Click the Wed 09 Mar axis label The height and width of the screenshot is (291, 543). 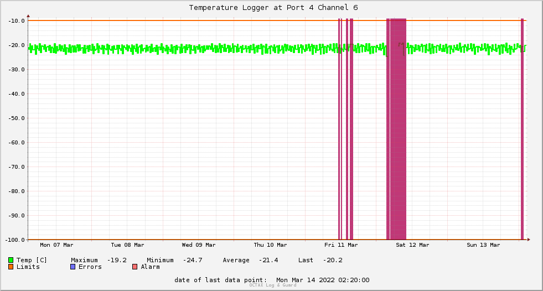pos(198,245)
